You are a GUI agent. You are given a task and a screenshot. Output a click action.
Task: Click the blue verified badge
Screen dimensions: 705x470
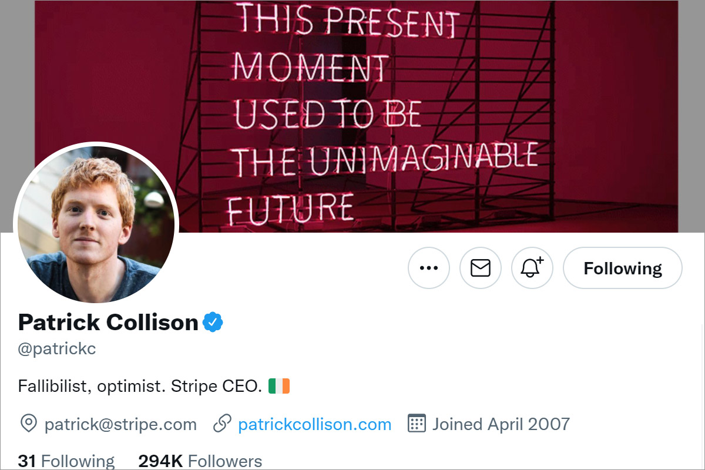213,322
